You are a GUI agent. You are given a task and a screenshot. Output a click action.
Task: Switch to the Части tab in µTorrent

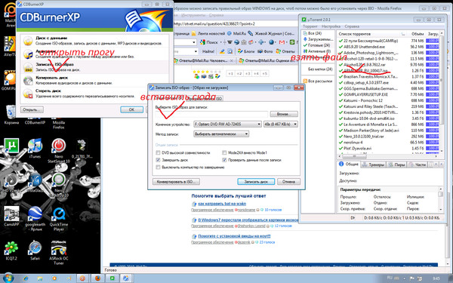(x=417, y=165)
